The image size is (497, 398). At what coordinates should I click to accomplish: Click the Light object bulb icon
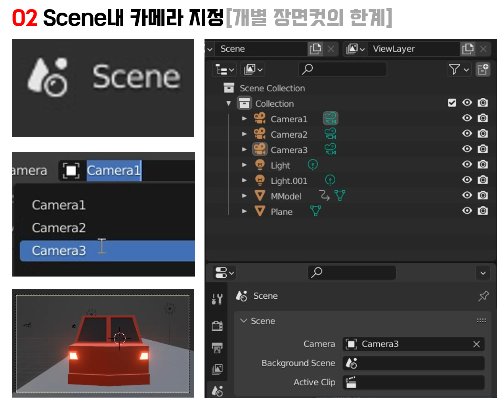point(260,164)
